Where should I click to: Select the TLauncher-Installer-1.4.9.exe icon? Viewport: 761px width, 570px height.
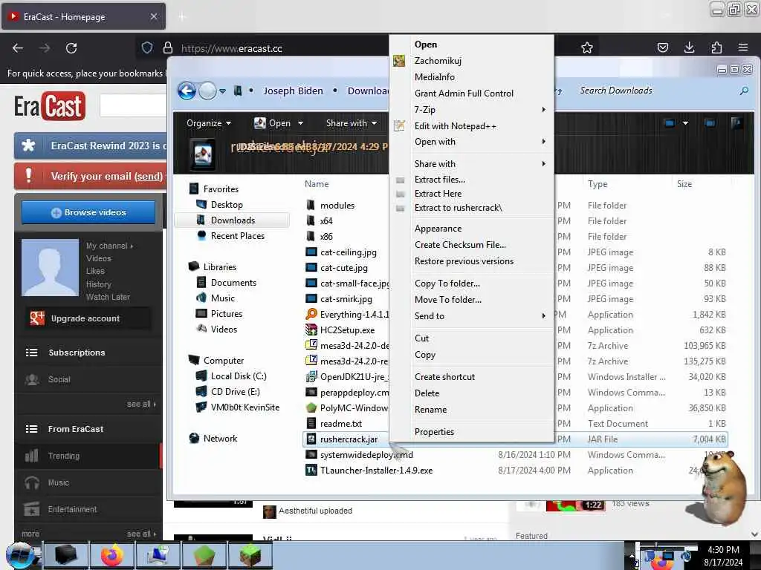(x=311, y=470)
